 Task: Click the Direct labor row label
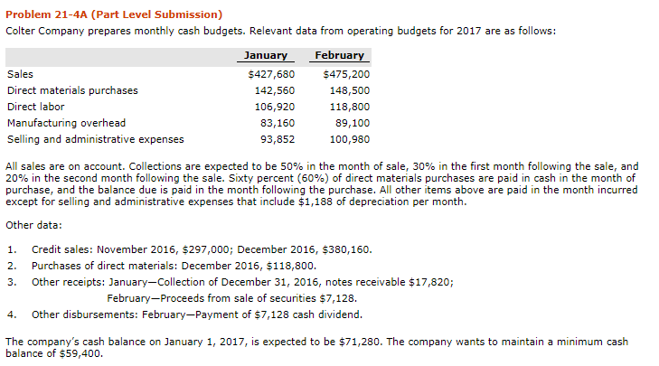tap(36, 107)
